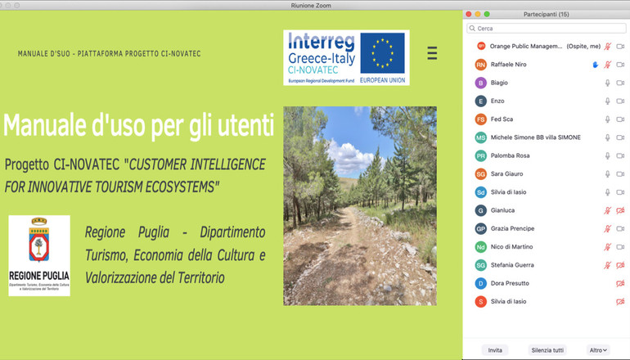The width and height of the screenshot is (630, 360).
Task: Click Fed Sca's microphone icon
Action: point(607,119)
